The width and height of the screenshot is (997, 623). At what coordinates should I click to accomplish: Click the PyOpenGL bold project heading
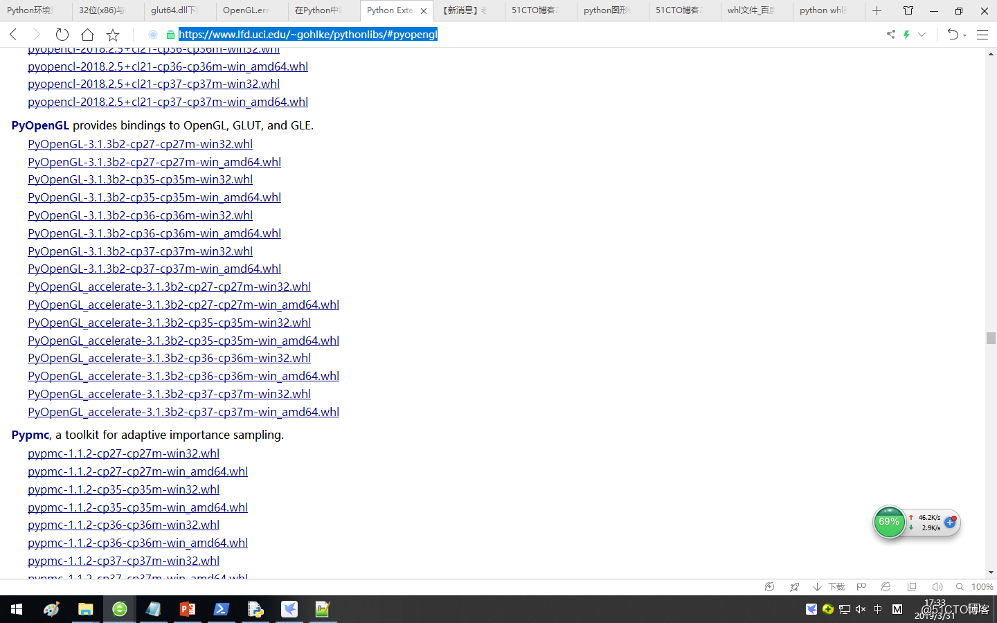tap(40, 125)
